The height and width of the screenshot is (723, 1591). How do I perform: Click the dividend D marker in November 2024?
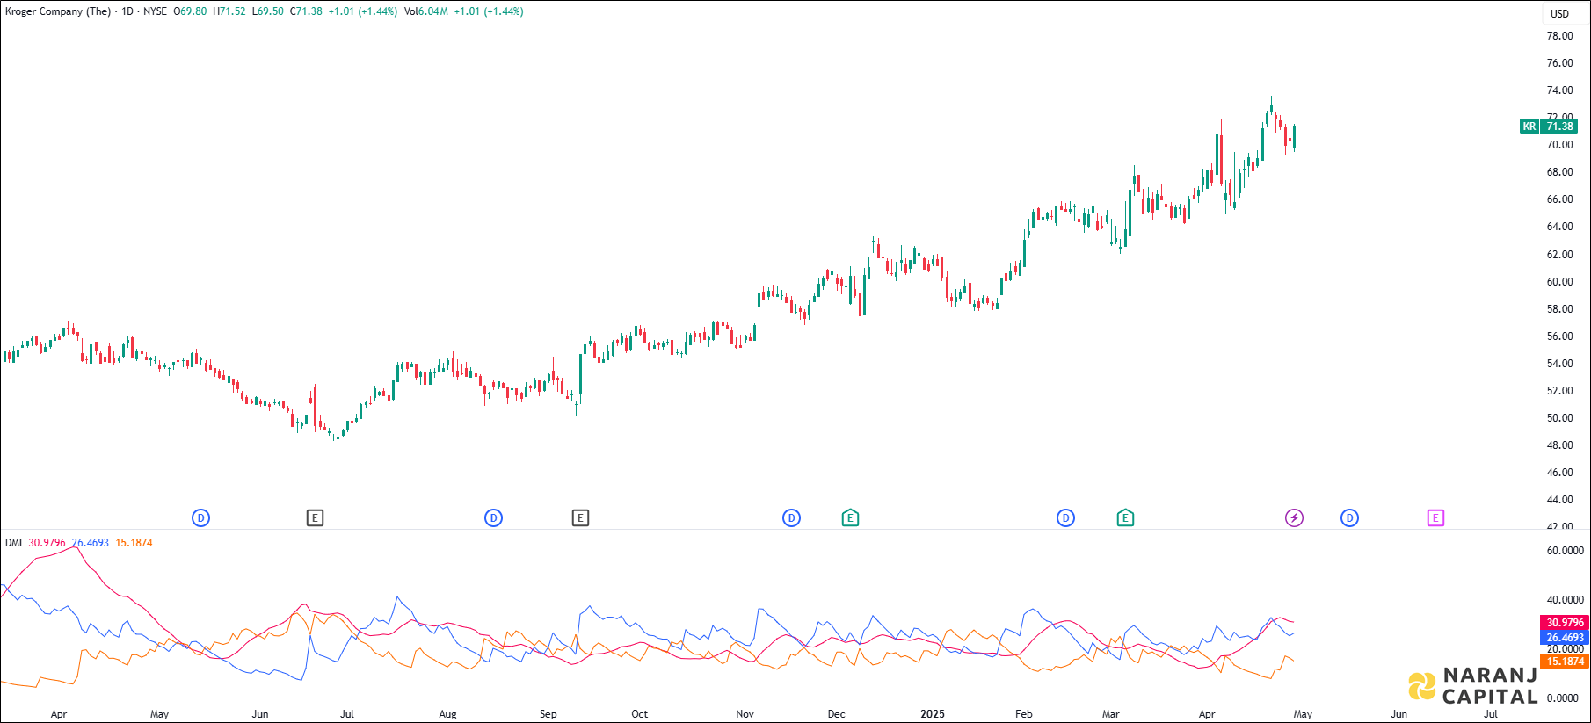point(791,518)
